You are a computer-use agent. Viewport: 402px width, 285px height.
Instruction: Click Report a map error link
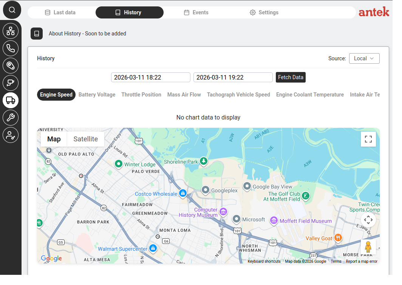tap(362, 261)
